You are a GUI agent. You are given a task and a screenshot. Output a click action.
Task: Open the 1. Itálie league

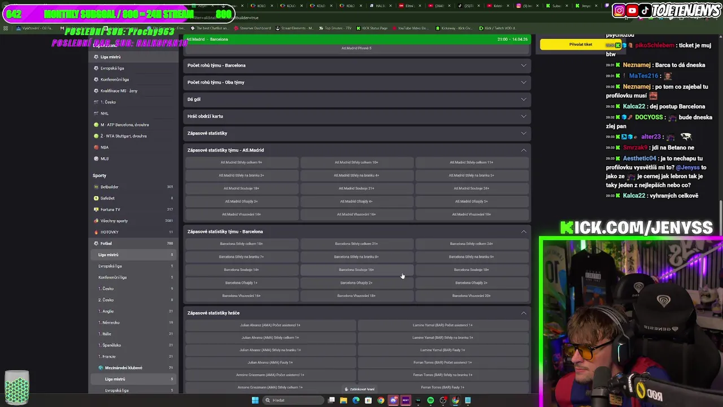coord(134,334)
